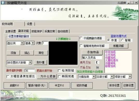This screenshot has height=101, width=139.
Task: Click the home icon in title bar
Action: (x=3, y=3)
